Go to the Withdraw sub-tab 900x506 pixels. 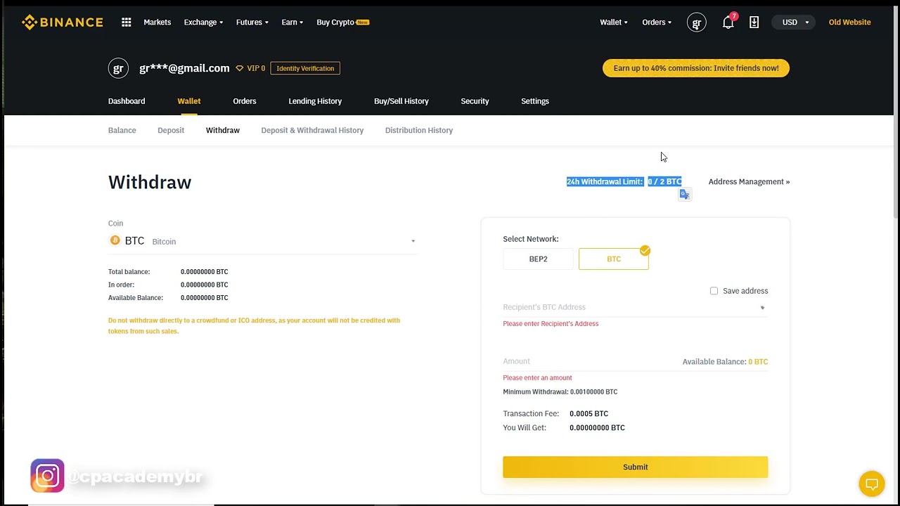223,130
